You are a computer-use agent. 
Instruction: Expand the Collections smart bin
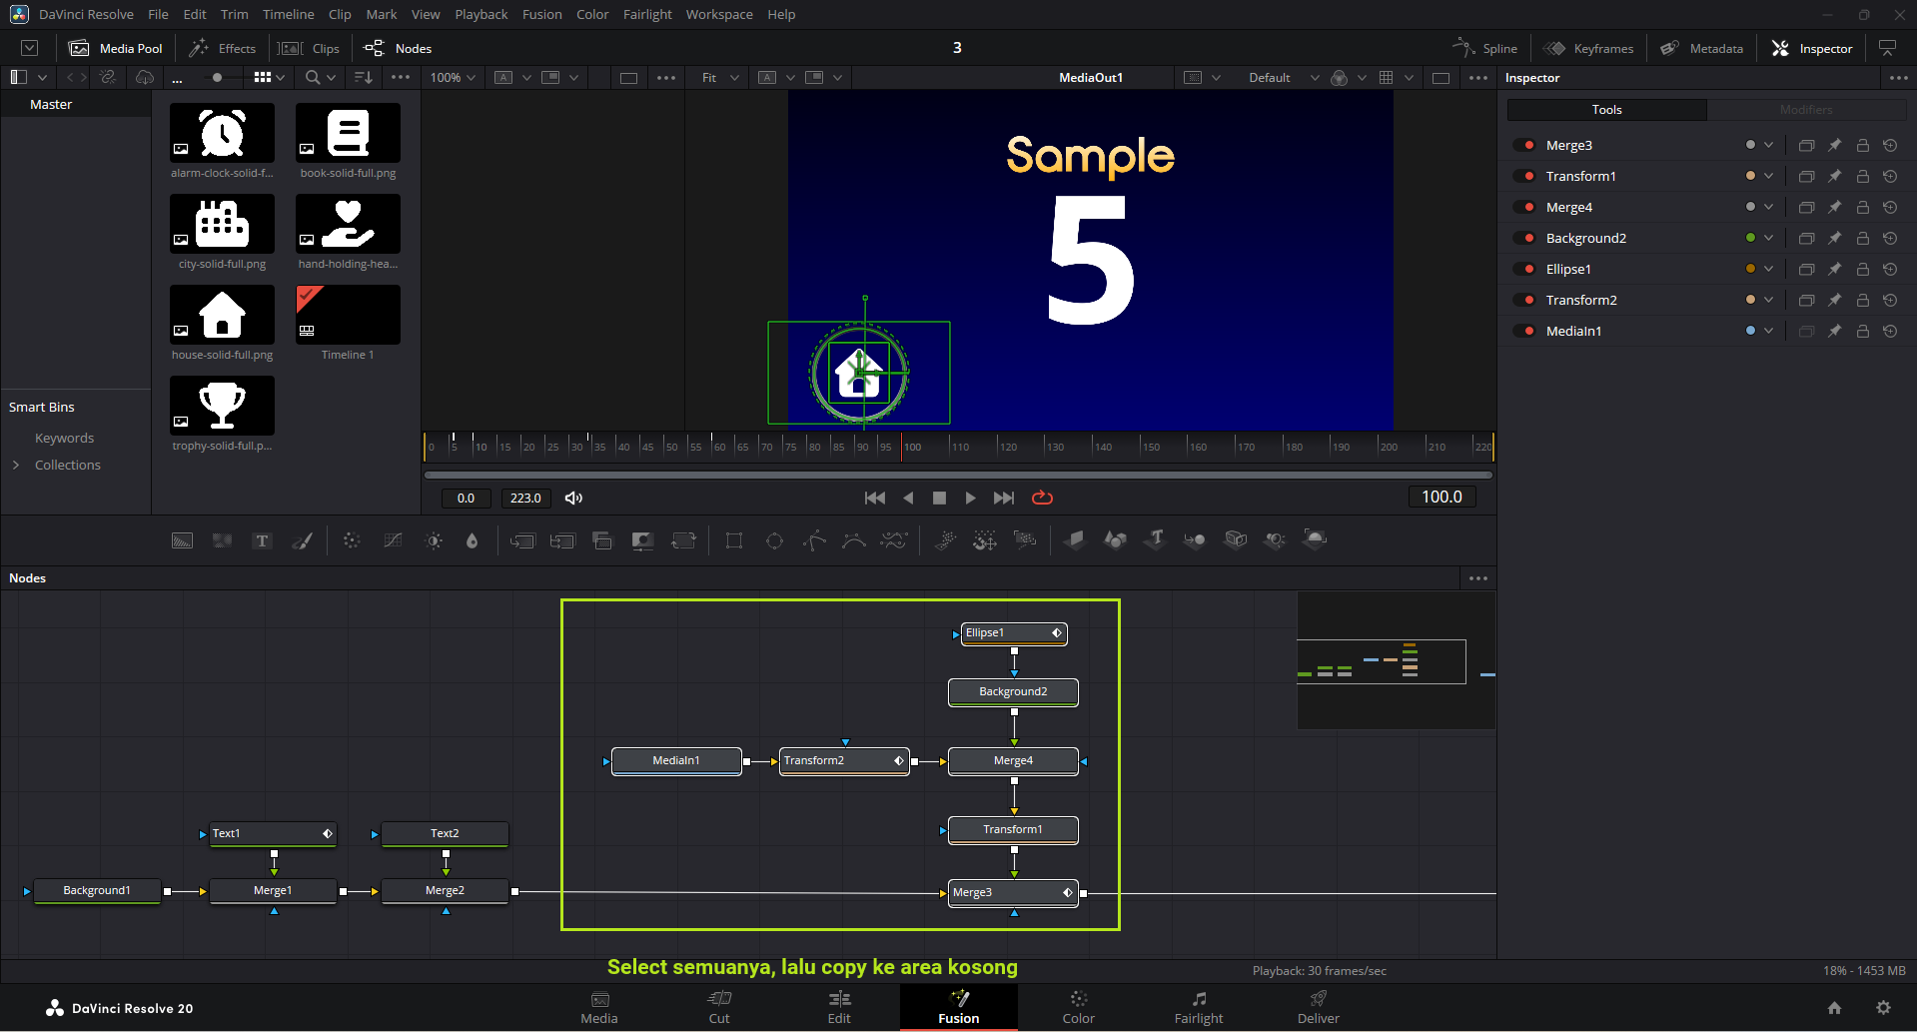pyautogui.click(x=16, y=465)
